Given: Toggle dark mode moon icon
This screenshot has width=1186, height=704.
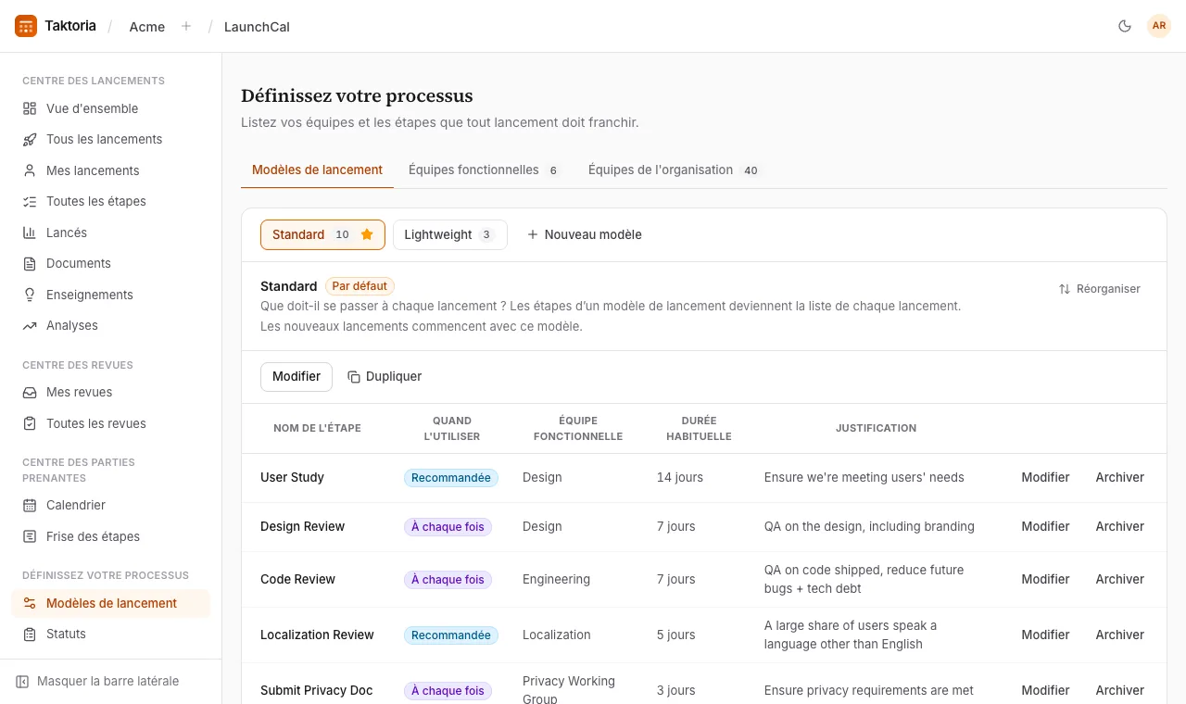Looking at the screenshot, I should pyautogui.click(x=1125, y=26).
